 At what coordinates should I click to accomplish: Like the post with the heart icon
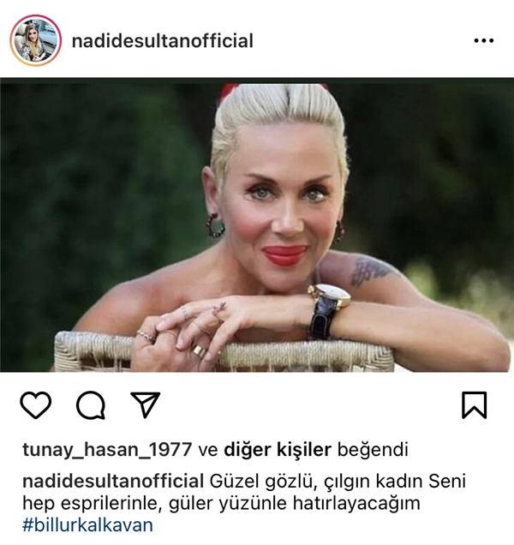point(36,405)
